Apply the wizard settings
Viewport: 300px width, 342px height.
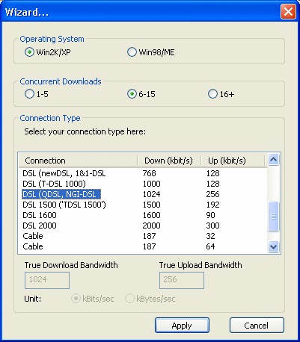tap(182, 326)
